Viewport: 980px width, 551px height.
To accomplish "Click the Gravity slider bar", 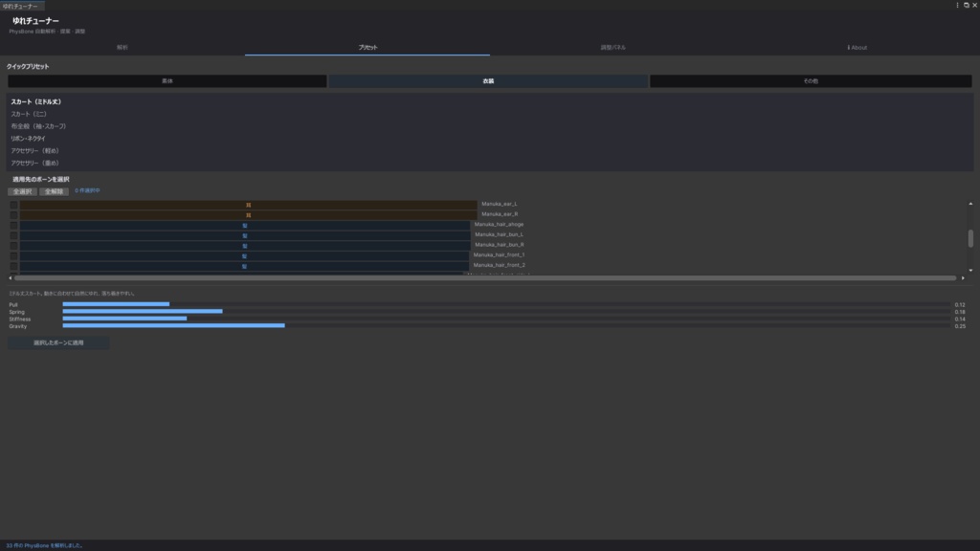I will 506,325.
